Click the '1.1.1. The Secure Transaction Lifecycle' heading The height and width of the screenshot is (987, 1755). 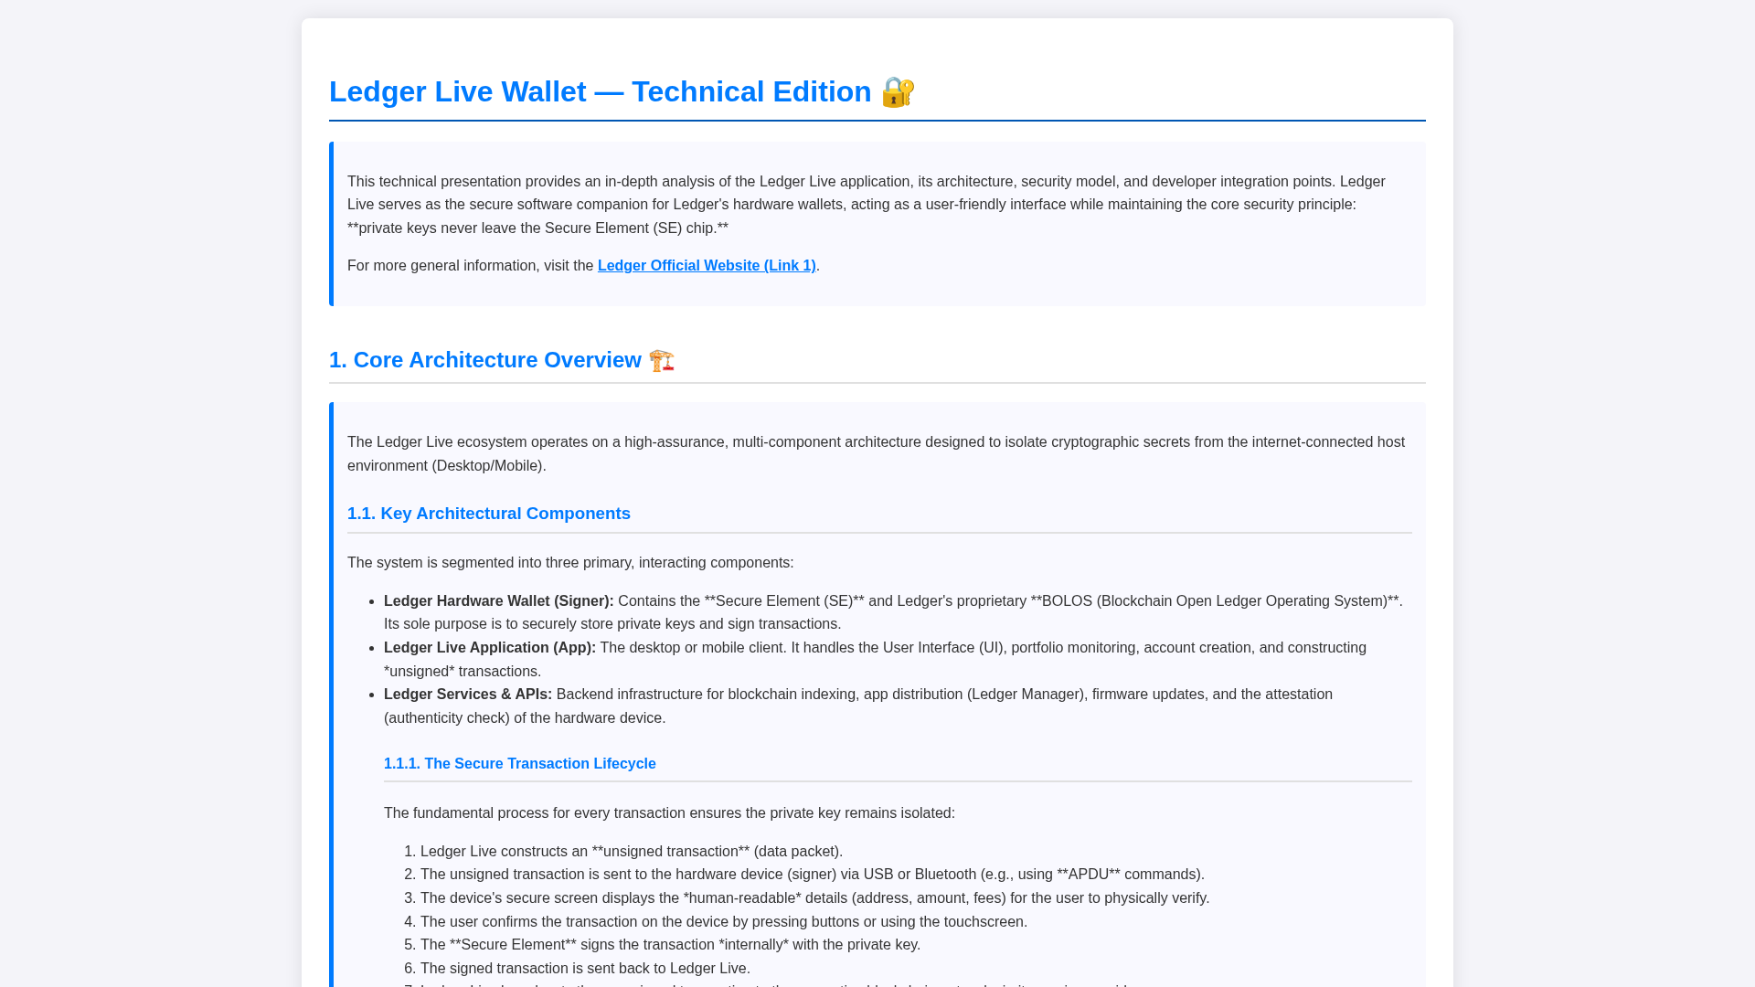520,764
